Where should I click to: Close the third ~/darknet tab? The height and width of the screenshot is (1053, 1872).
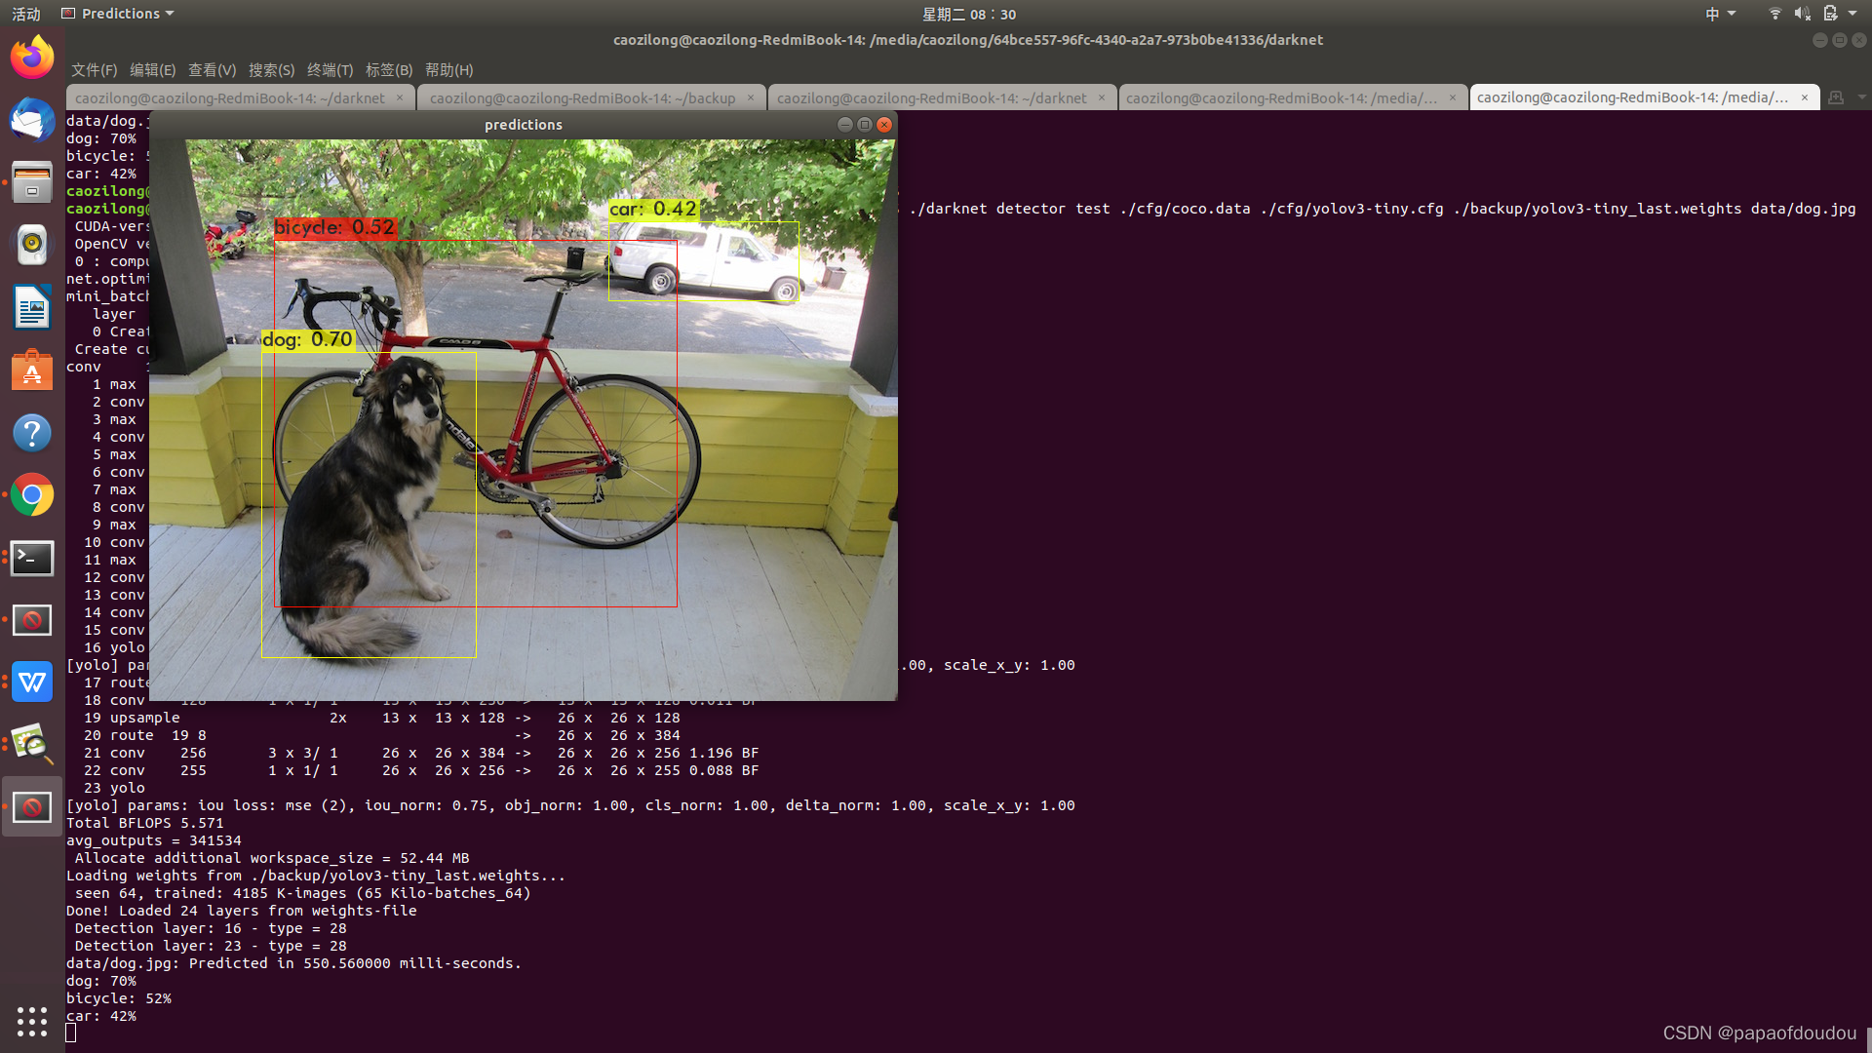[x=1101, y=97]
